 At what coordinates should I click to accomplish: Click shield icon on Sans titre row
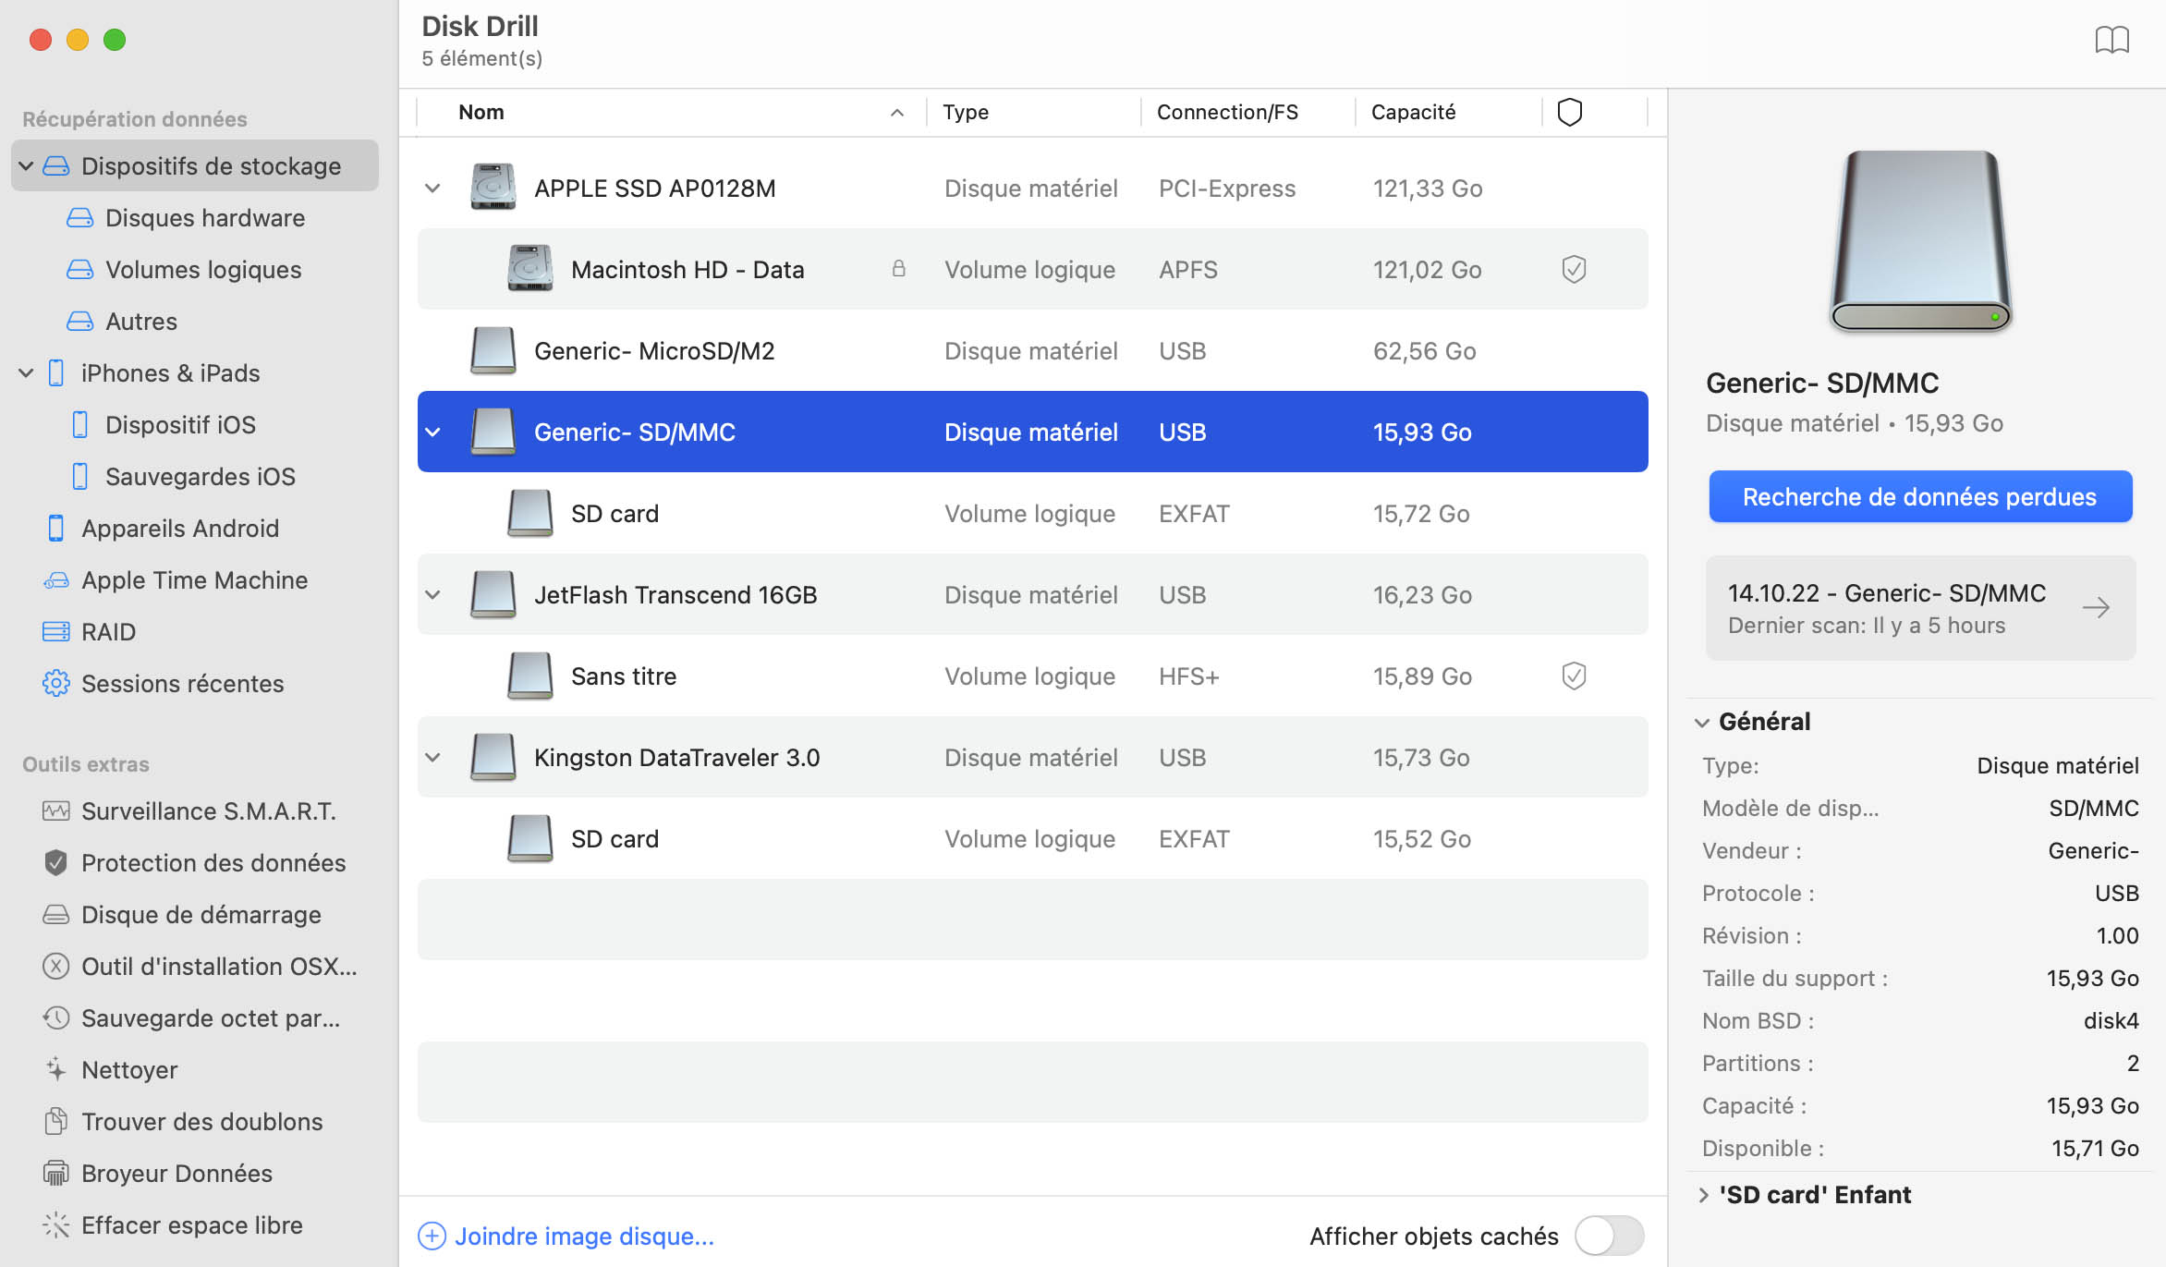[1574, 676]
